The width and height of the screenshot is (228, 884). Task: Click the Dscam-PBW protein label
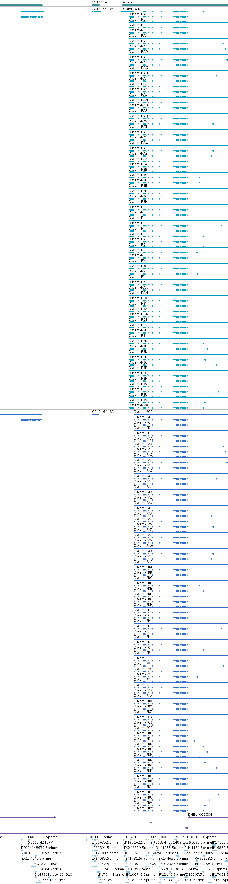pyautogui.click(x=144, y=808)
